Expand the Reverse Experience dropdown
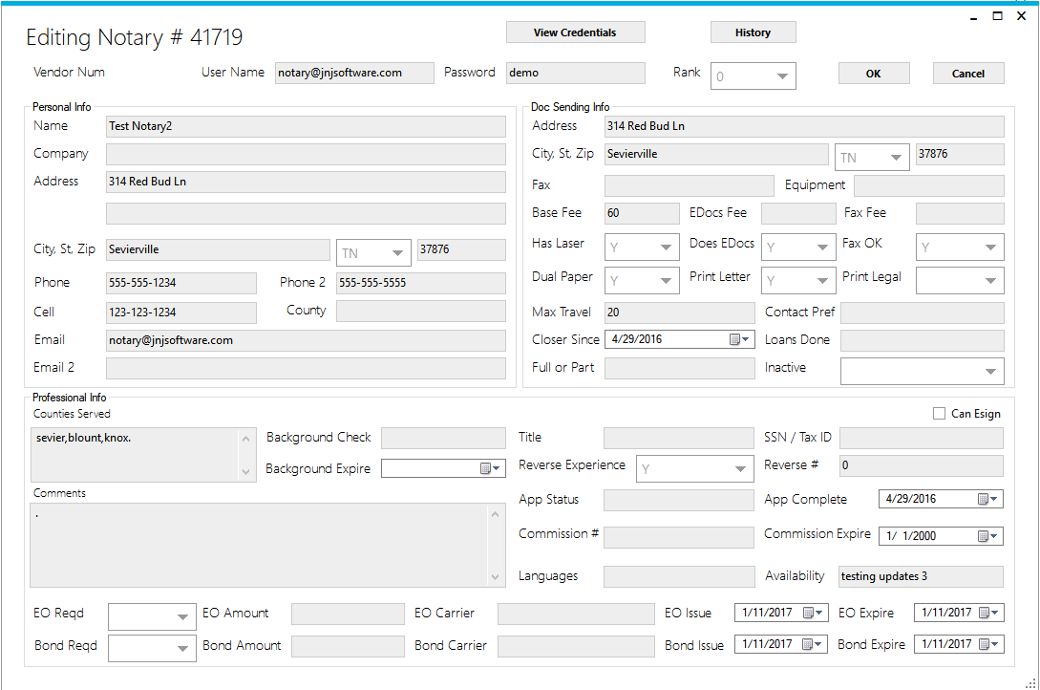1040x690 pixels. point(740,469)
